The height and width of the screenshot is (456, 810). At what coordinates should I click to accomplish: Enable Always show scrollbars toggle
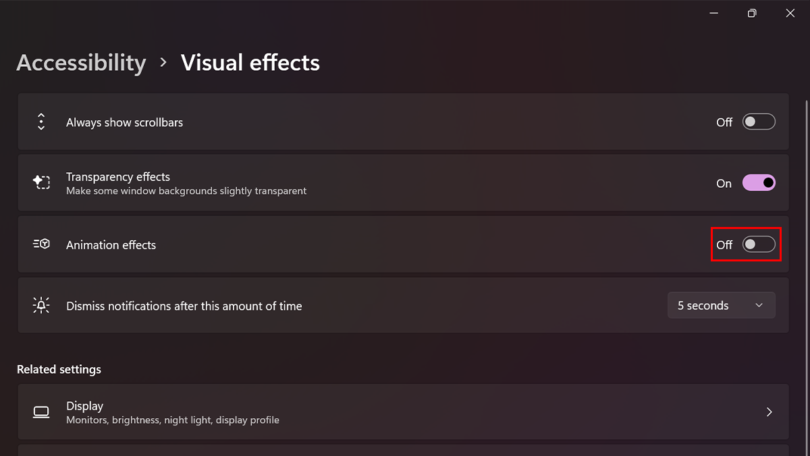coord(759,122)
